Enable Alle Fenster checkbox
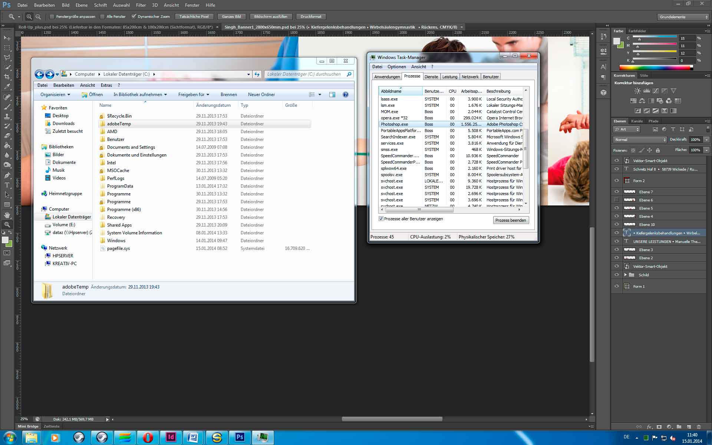 click(x=103, y=17)
